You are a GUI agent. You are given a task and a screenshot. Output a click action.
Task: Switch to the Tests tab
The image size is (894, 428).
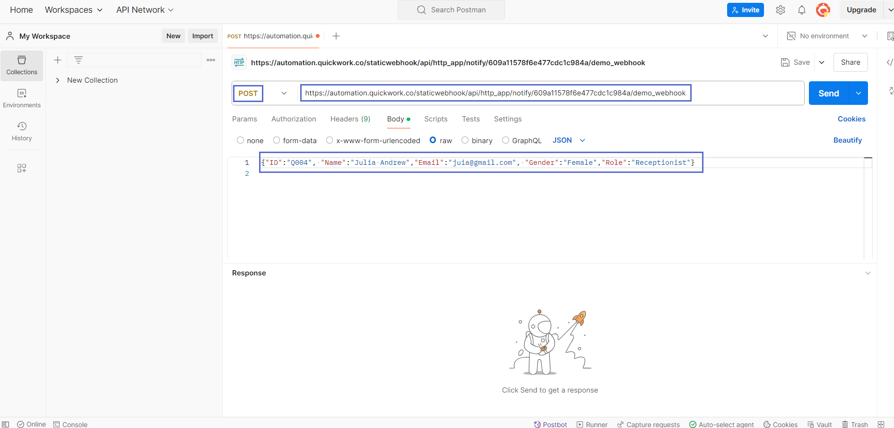point(471,119)
